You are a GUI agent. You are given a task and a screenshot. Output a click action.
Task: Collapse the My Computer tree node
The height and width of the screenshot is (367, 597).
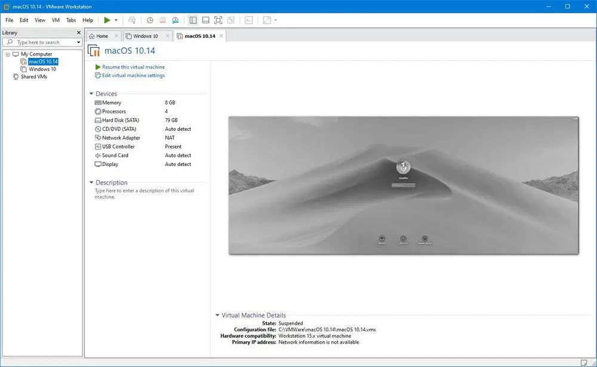(x=8, y=54)
